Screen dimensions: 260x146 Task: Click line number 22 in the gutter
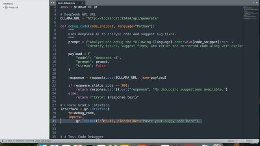(x=54, y=86)
